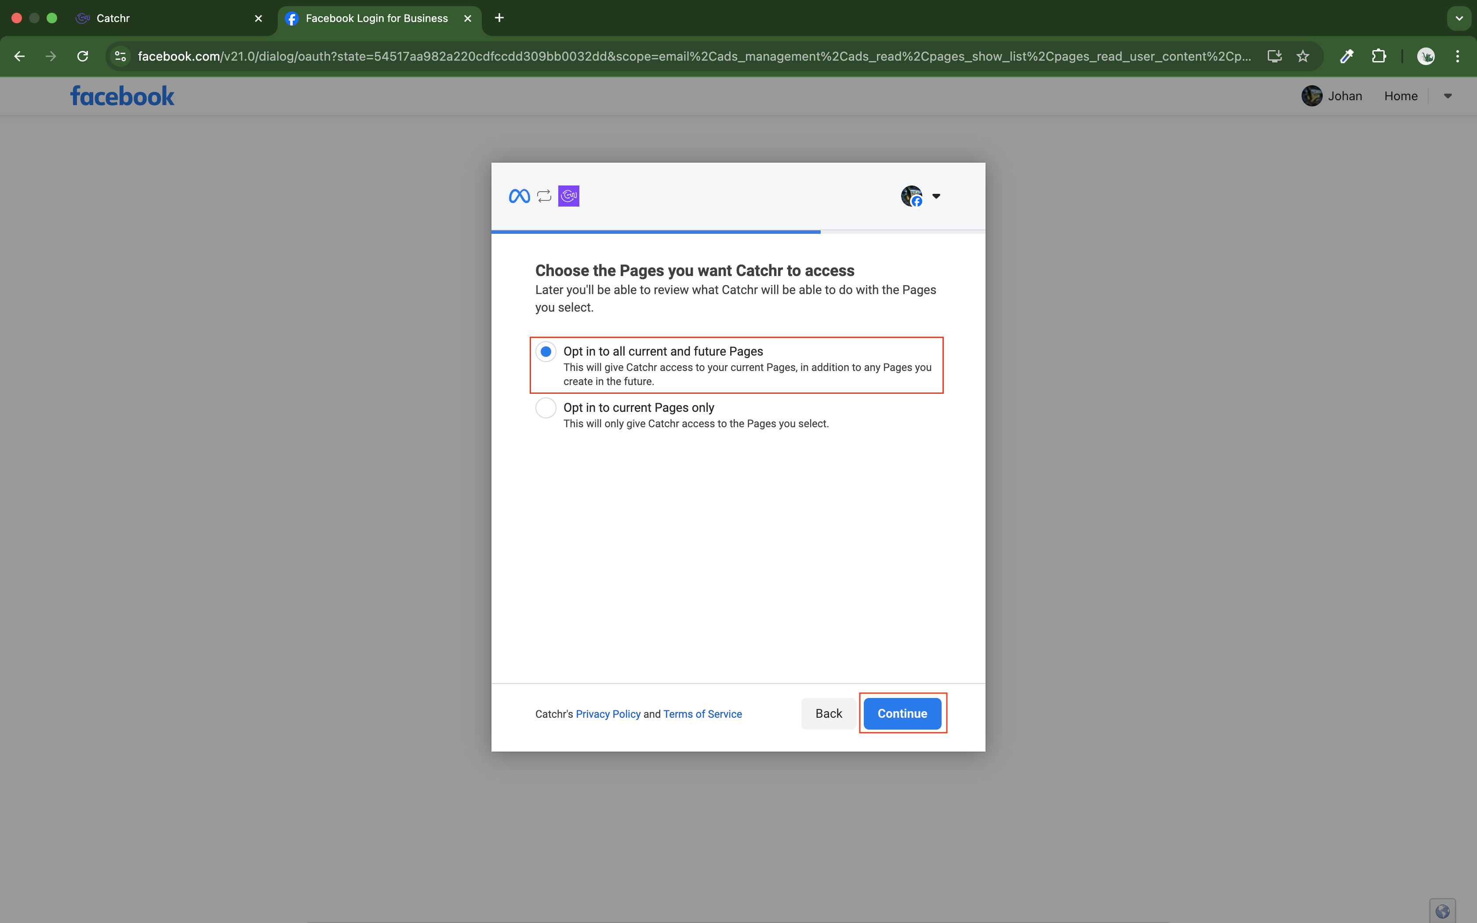Reload the current page
The image size is (1477, 923).
point(83,56)
